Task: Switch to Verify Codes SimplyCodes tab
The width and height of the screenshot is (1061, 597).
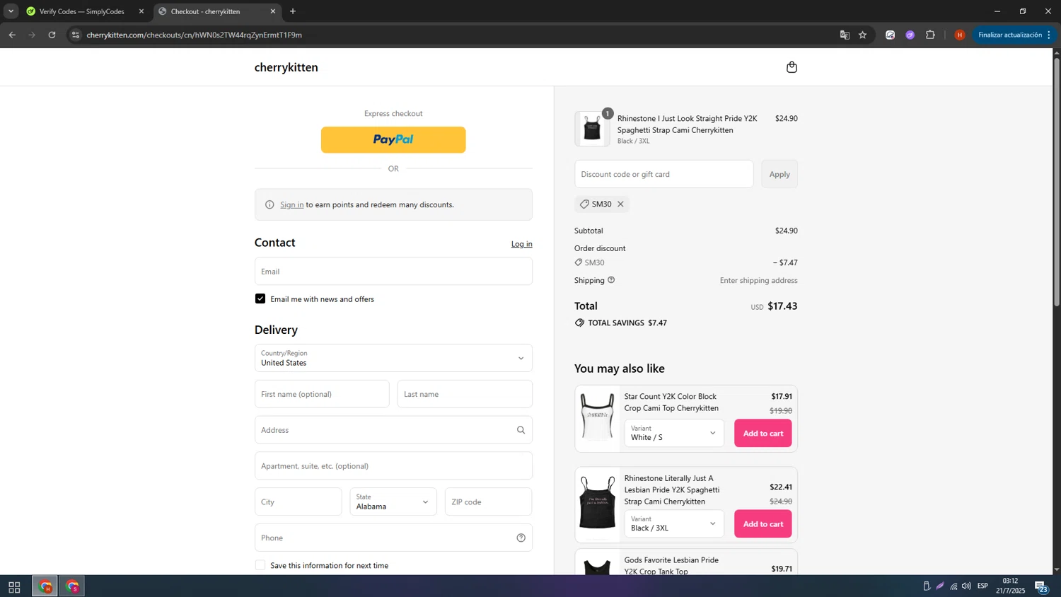Action: coord(81,11)
